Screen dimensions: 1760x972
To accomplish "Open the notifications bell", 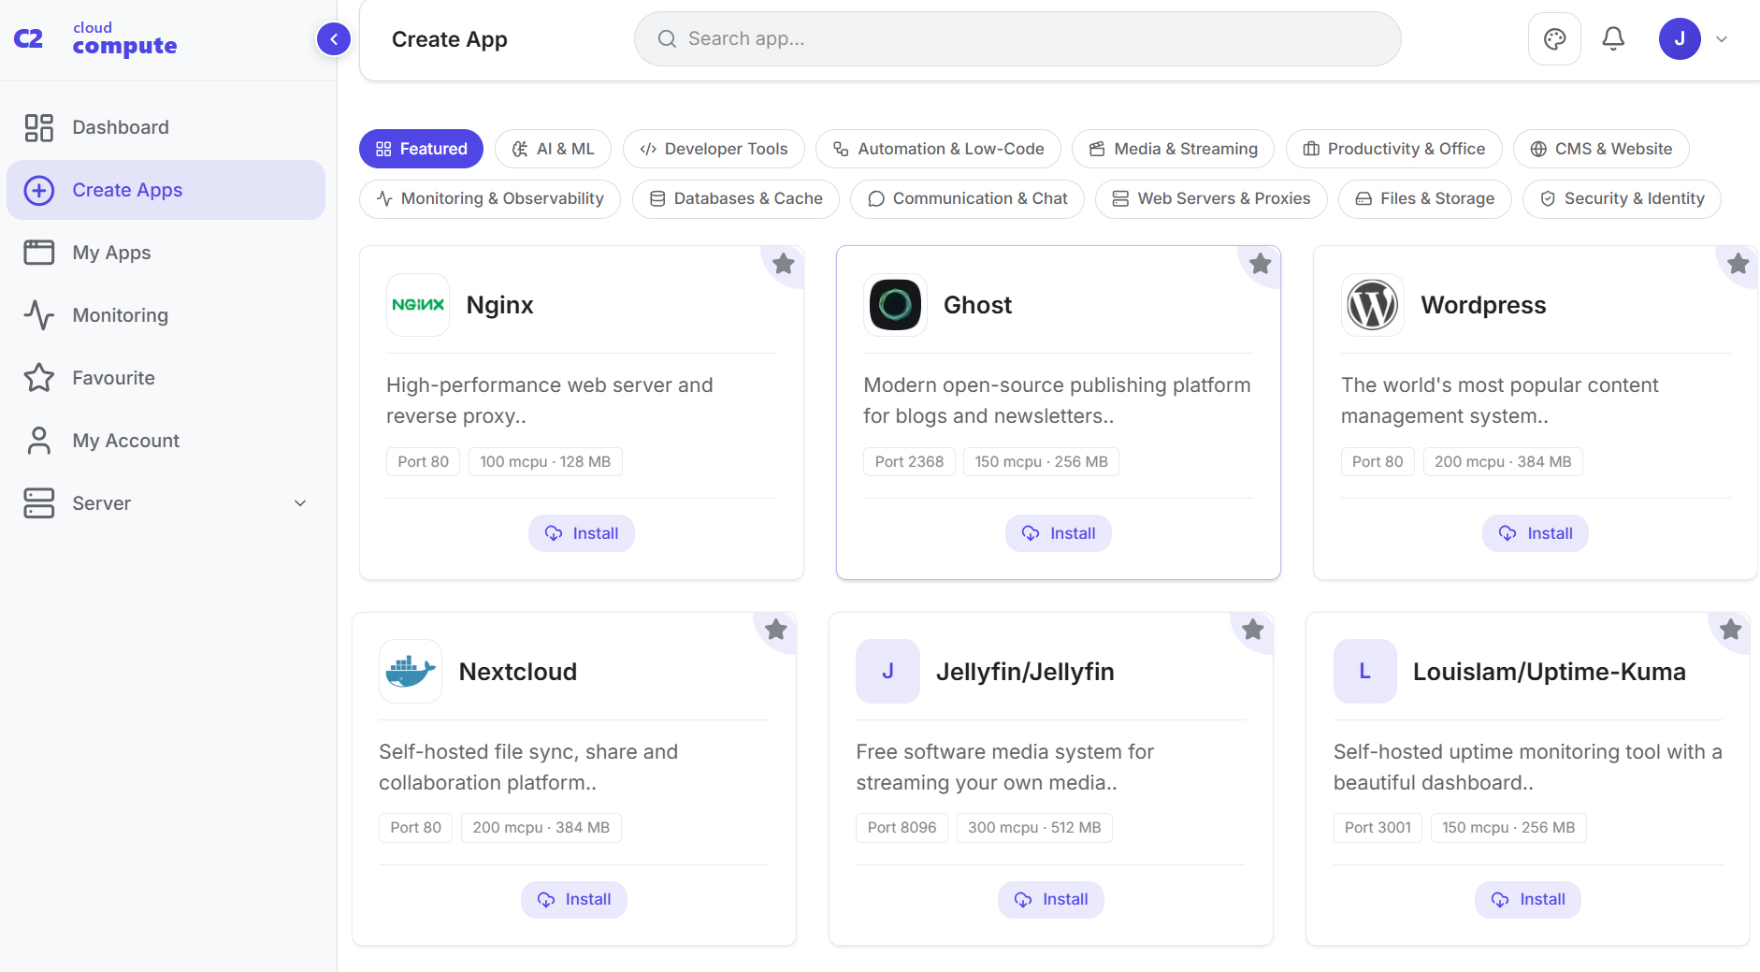I will (1613, 39).
